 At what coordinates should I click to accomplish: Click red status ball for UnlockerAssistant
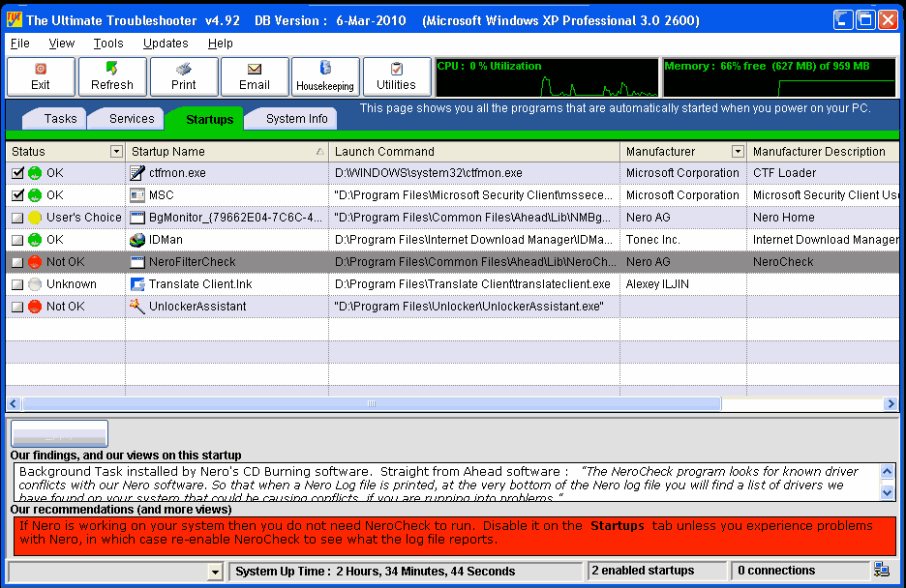tap(35, 307)
